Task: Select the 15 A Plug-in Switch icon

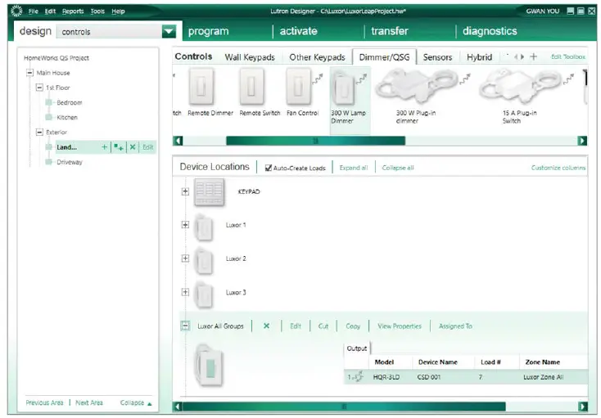Action: [x=521, y=87]
